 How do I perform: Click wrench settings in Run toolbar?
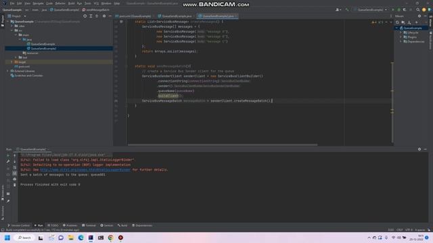click(x=8, y=161)
